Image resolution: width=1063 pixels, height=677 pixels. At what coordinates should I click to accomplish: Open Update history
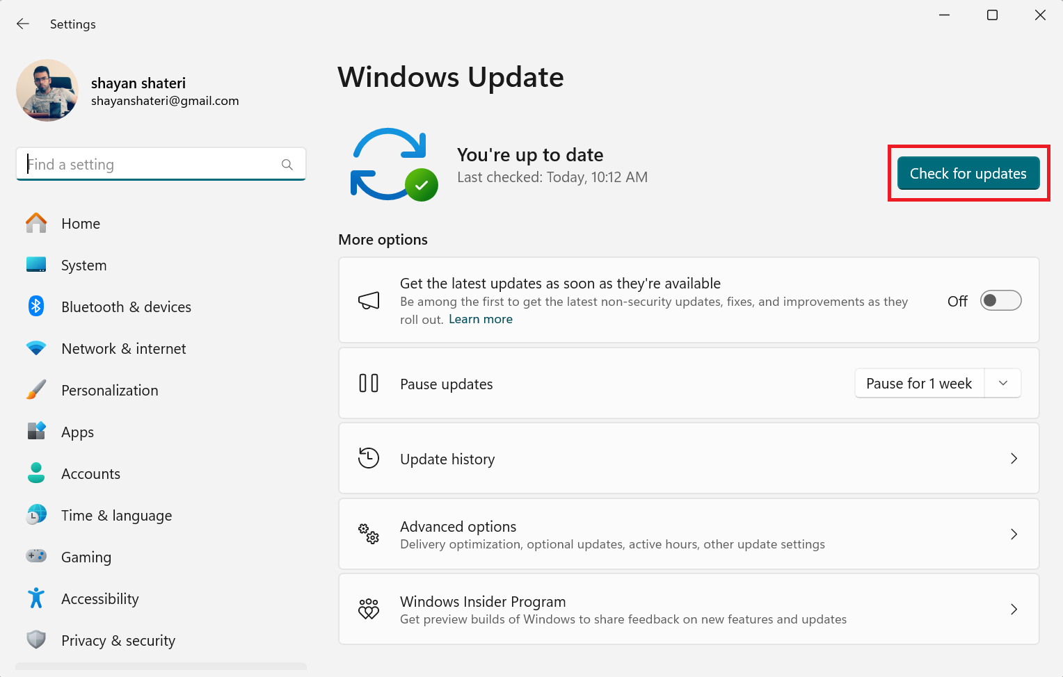pos(689,459)
